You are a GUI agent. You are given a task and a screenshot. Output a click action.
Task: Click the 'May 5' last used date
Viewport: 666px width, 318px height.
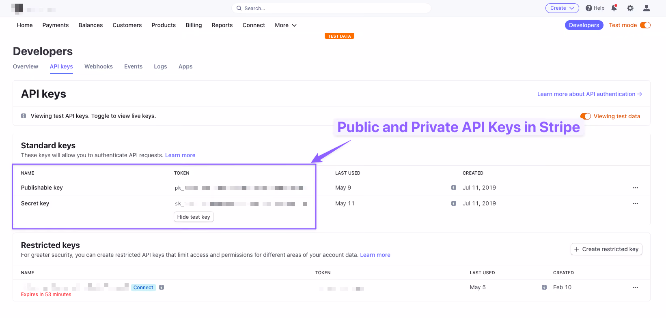[478, 287]
